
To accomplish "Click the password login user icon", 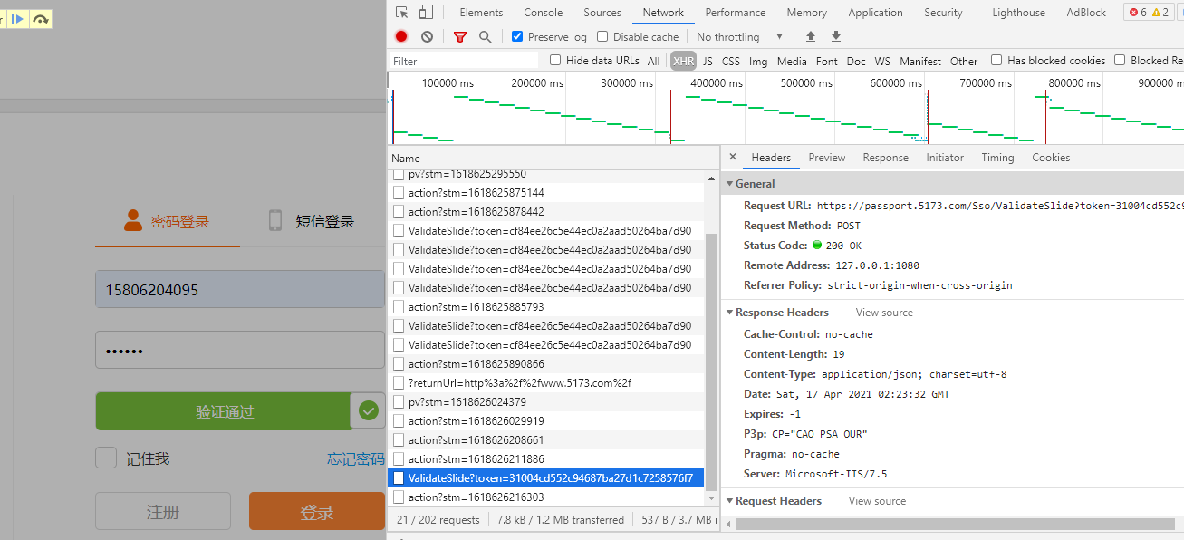I will point(133,220).
